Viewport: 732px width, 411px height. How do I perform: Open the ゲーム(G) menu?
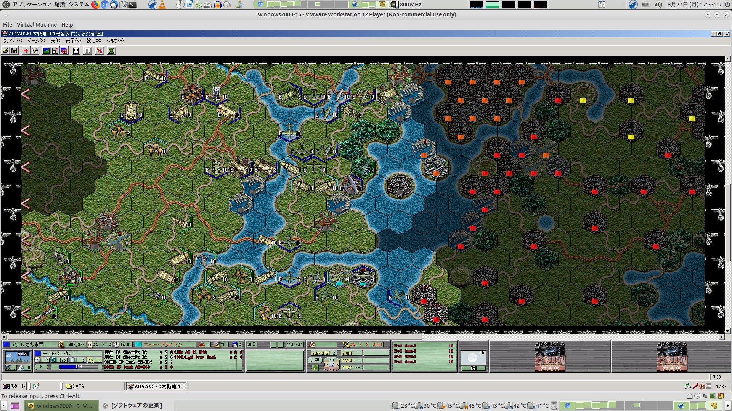click(x=36, y=41)
